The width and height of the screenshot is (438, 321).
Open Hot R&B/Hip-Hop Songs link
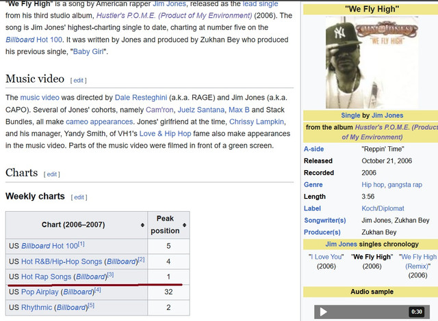click(x=62, y=262)
